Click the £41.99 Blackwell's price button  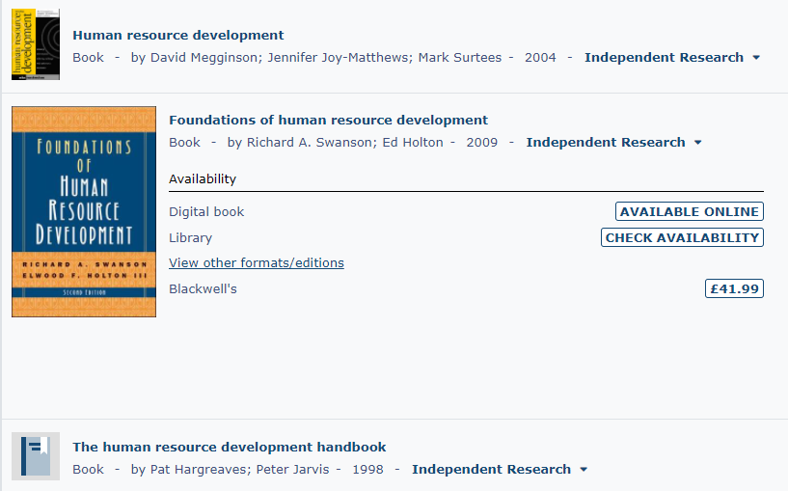click(x=734, y=288)
